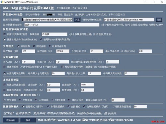
Task: Select 固定金额 trading mode
Action: (34, 46)
